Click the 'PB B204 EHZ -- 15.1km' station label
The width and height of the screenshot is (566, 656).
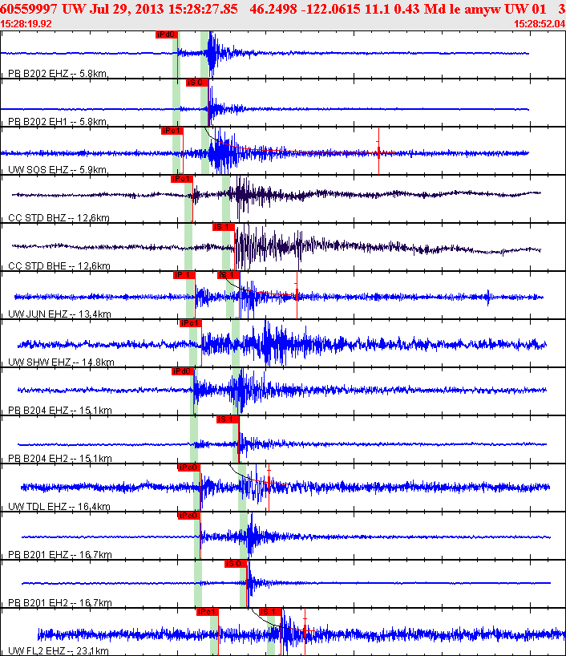tap(60, 411)
